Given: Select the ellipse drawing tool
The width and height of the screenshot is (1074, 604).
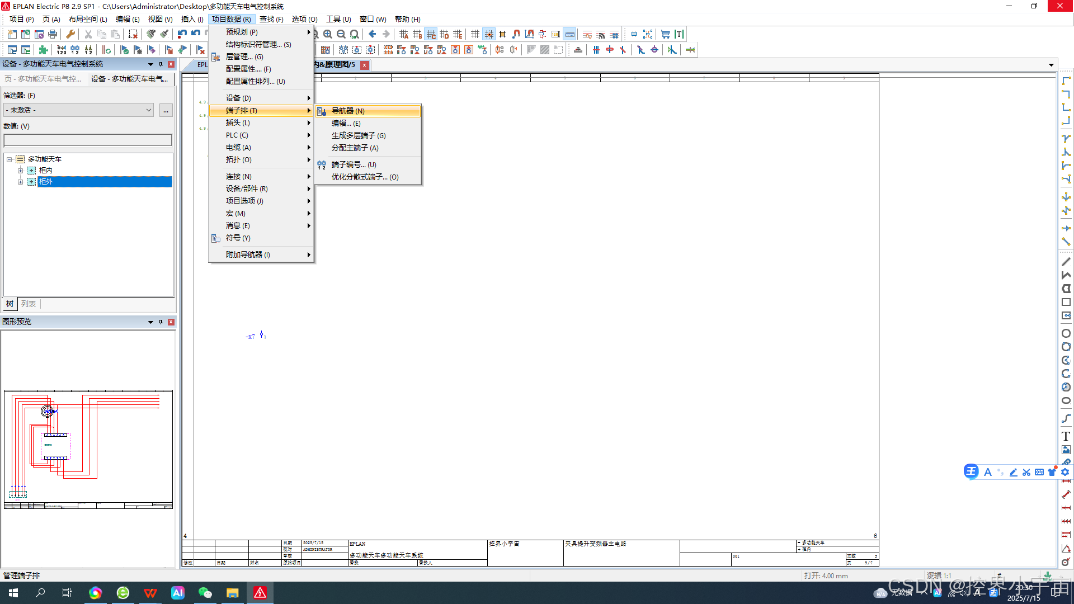Looking at the screenshot, I should (1066, 400).
